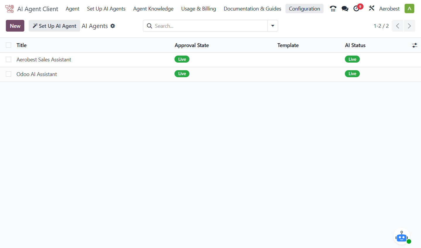Viewport: 421px width, 248px height.
Task: Open the debug tools wrench icon
Action: [x=372, y=8]
